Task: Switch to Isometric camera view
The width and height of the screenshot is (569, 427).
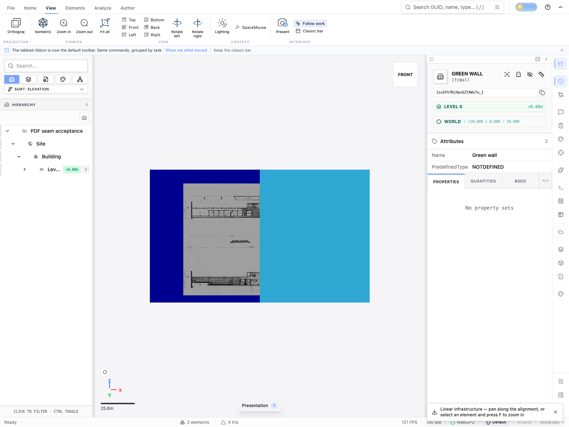Action: (43, 26)
